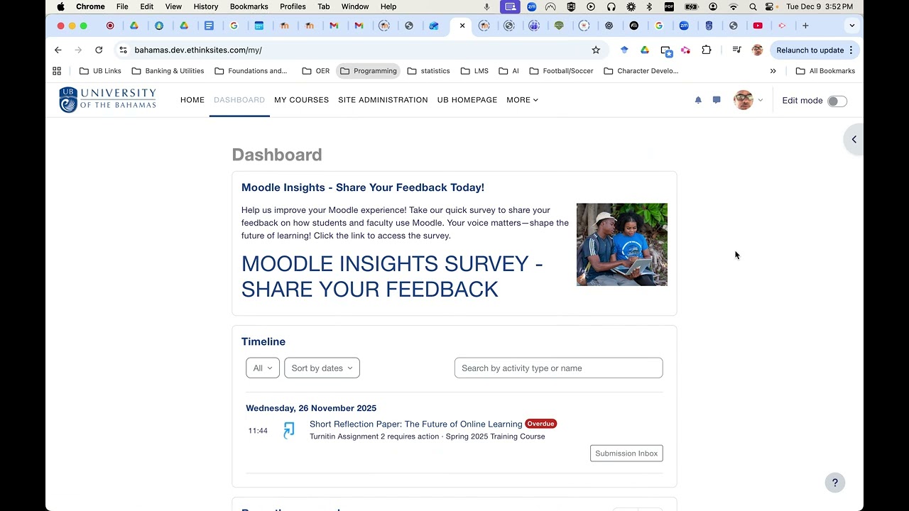Open the History menu in menu bar

(206, 6)
